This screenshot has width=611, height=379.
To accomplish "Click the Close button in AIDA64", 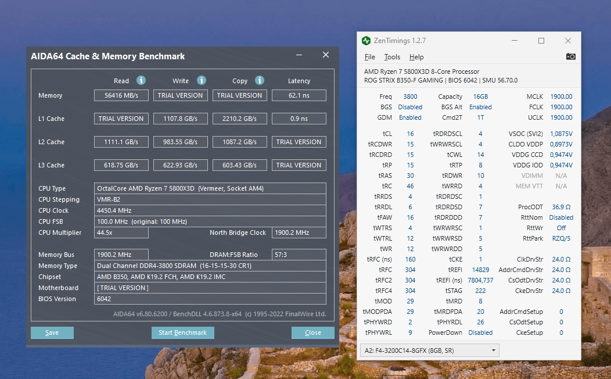I will click(313, 332).
